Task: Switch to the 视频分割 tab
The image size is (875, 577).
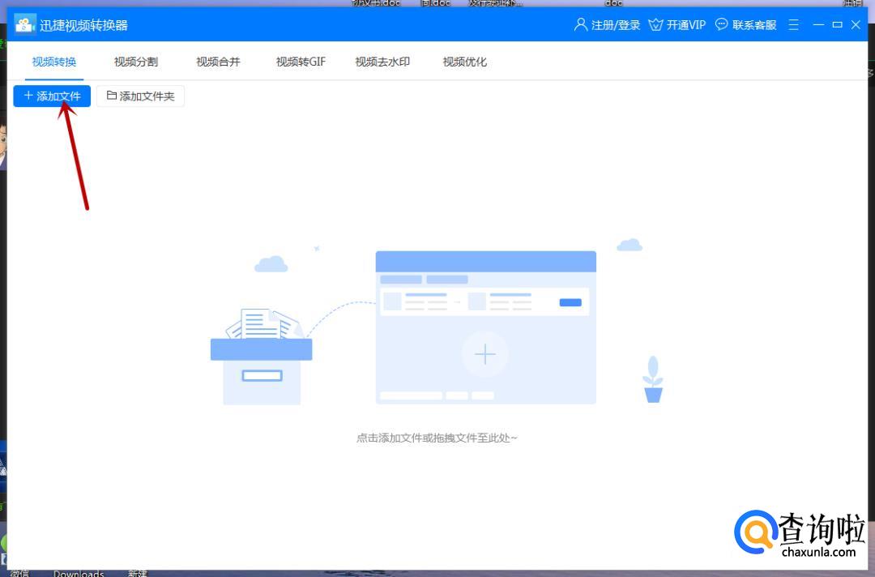Action: tap(136, 62)
